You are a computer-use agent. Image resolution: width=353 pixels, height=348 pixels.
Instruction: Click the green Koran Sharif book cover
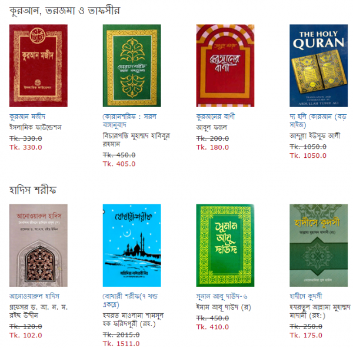(132, 65)
